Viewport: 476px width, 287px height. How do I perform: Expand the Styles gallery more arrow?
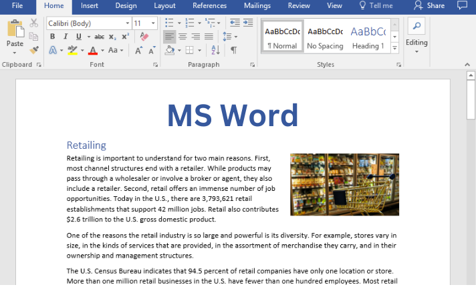pyautogui.click(x=394, y=48)
